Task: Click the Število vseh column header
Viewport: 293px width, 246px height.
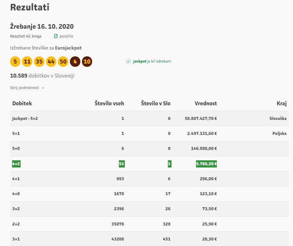Action: (x=109, y=103)
